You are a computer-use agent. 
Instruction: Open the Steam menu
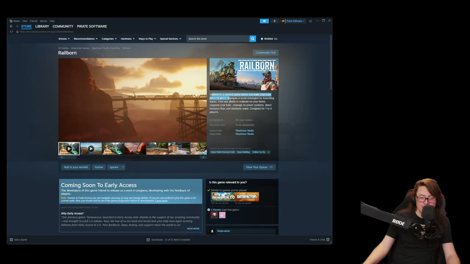point(17,21)
